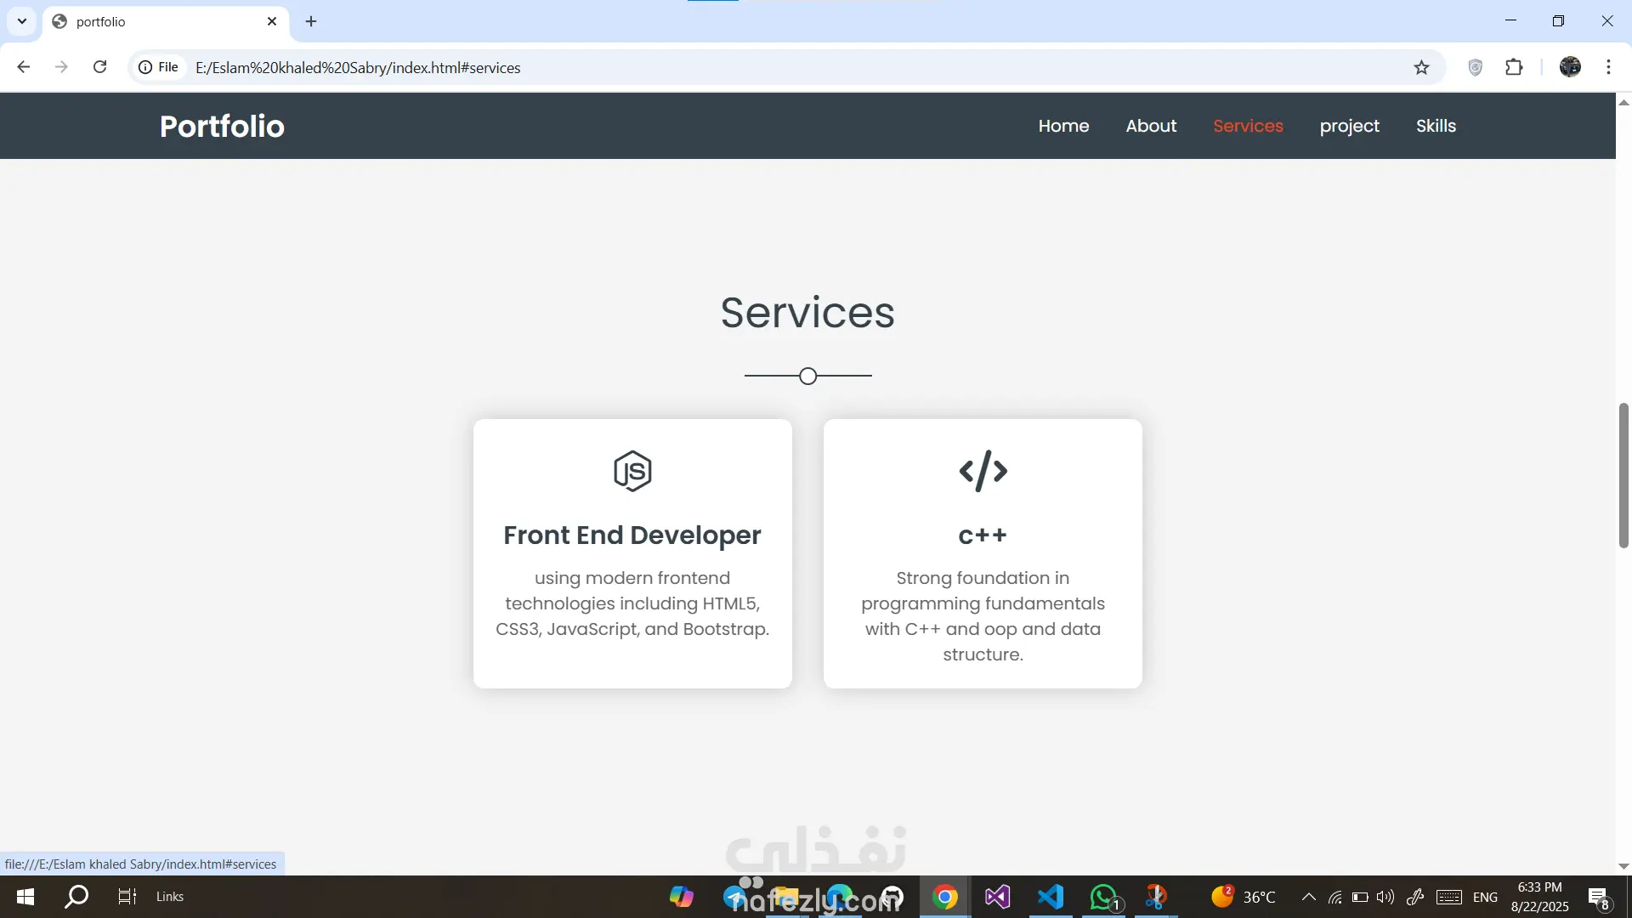Bookmark this page with the star icon

pos(1421,67)
